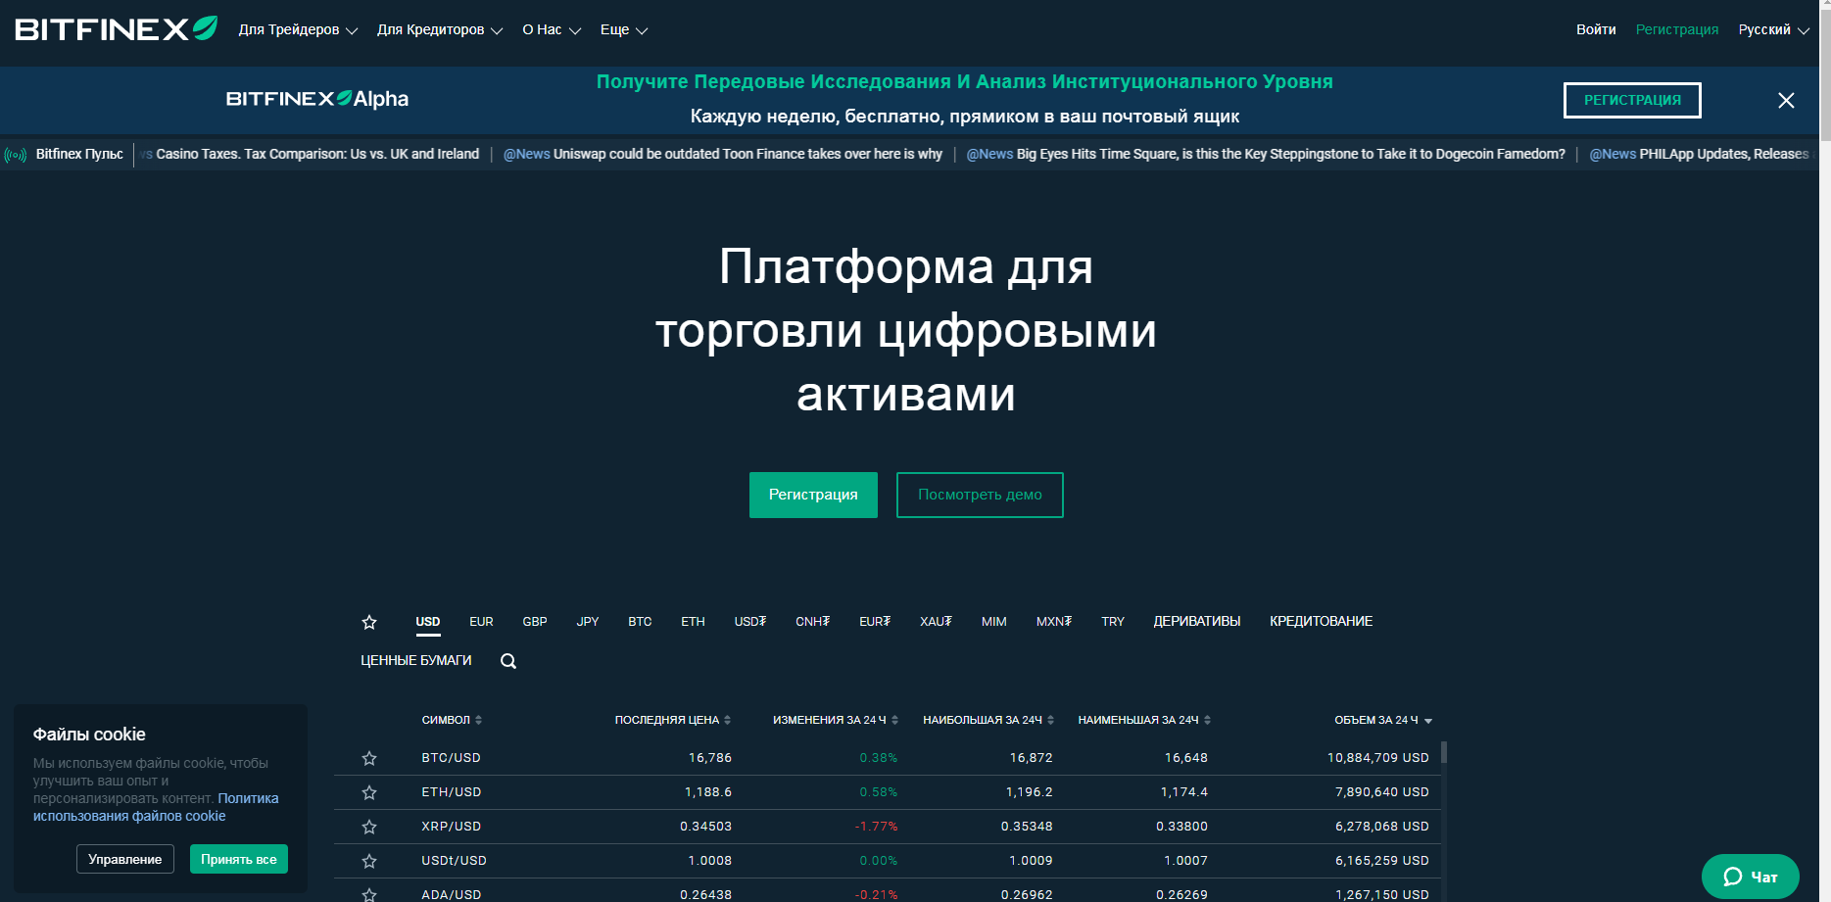Open the chat bubble widget

1750,877
